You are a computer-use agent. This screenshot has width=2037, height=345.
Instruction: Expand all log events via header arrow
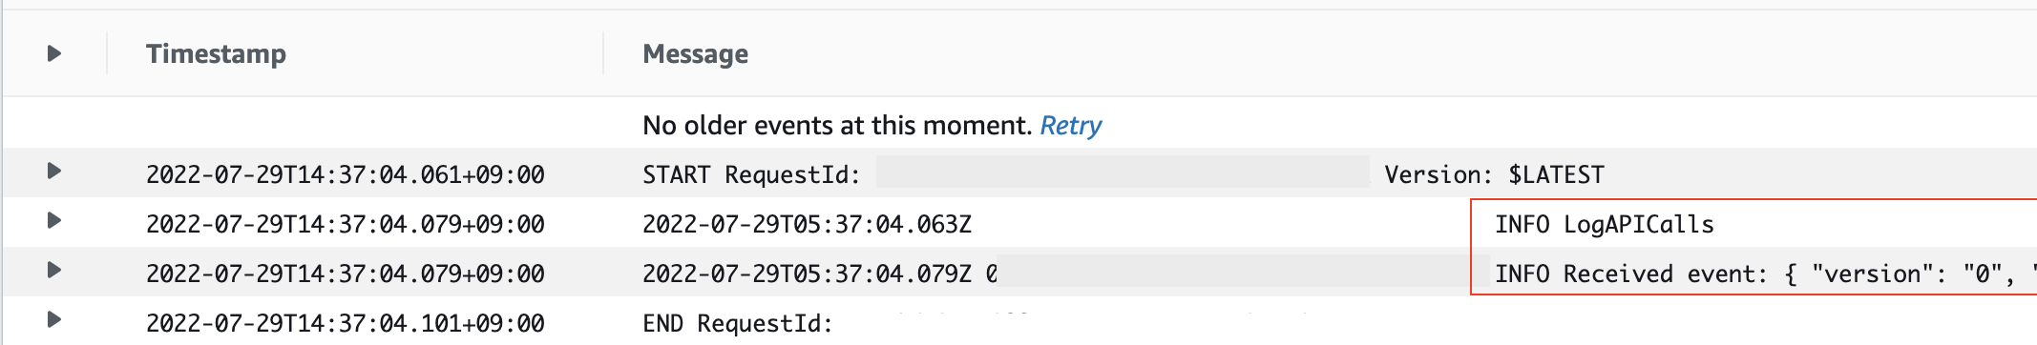click(54, 53)
